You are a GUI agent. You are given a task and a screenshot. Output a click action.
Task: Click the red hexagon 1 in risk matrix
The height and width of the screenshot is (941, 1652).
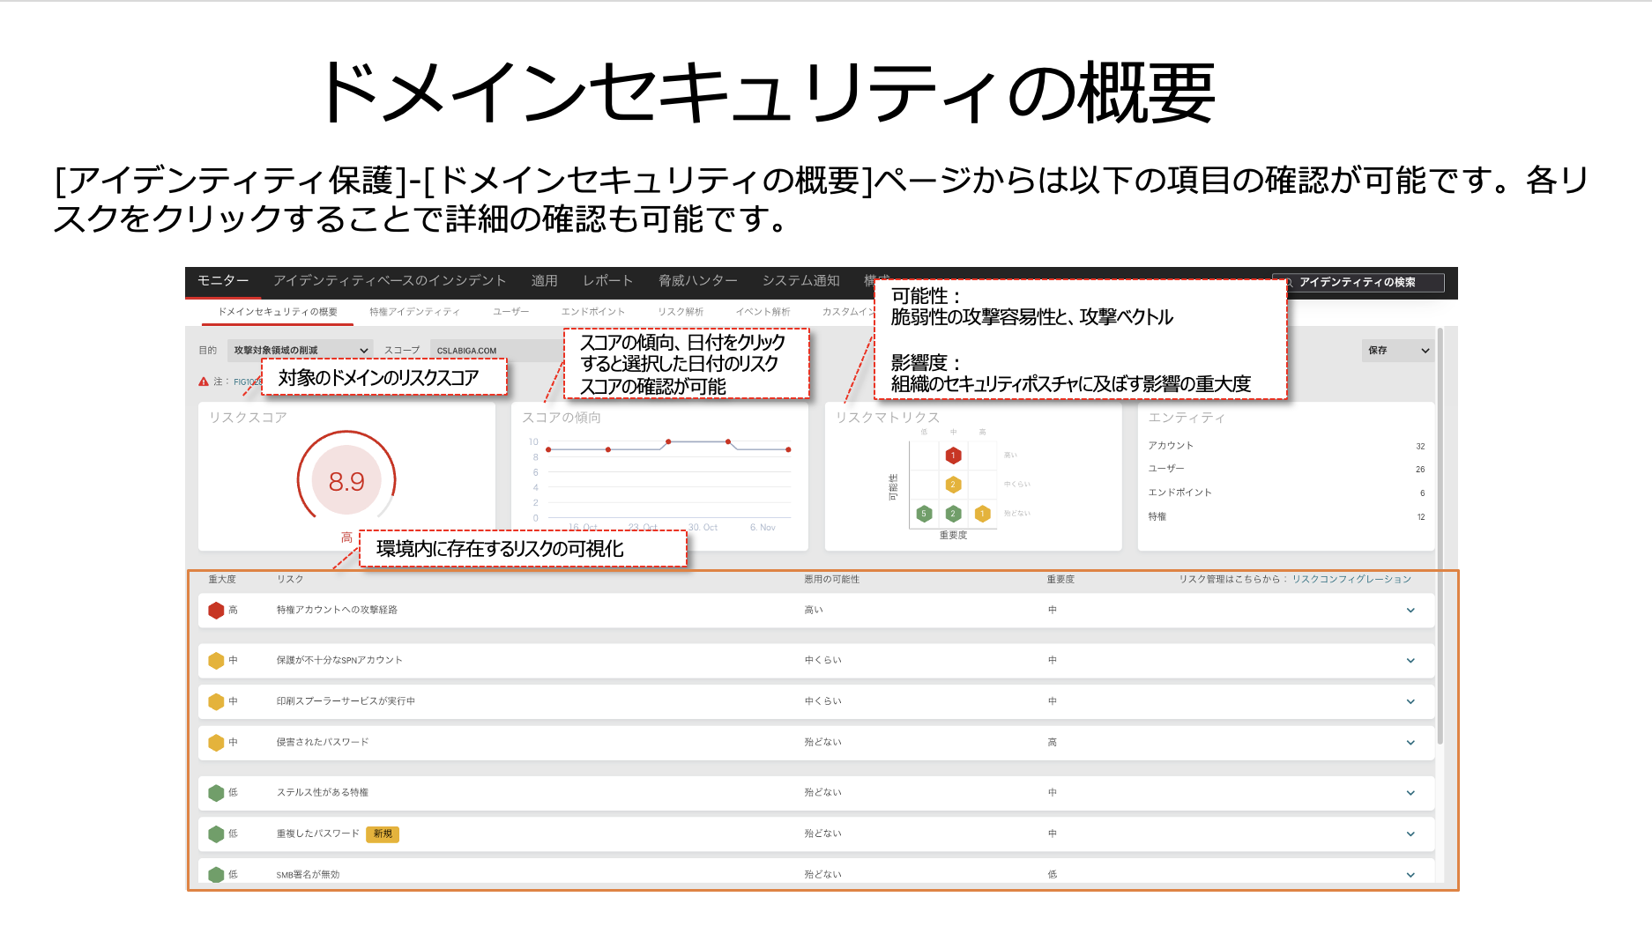953,456
